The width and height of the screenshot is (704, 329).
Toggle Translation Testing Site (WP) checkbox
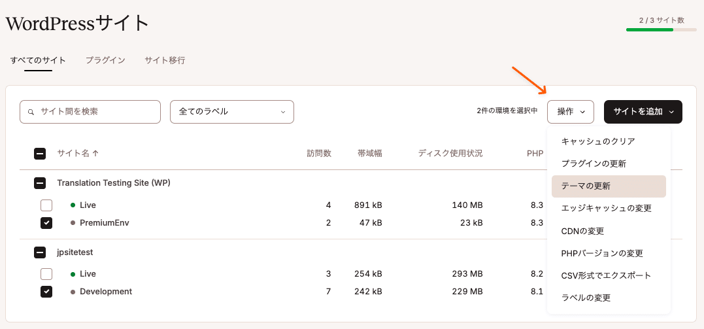(39, 183)
